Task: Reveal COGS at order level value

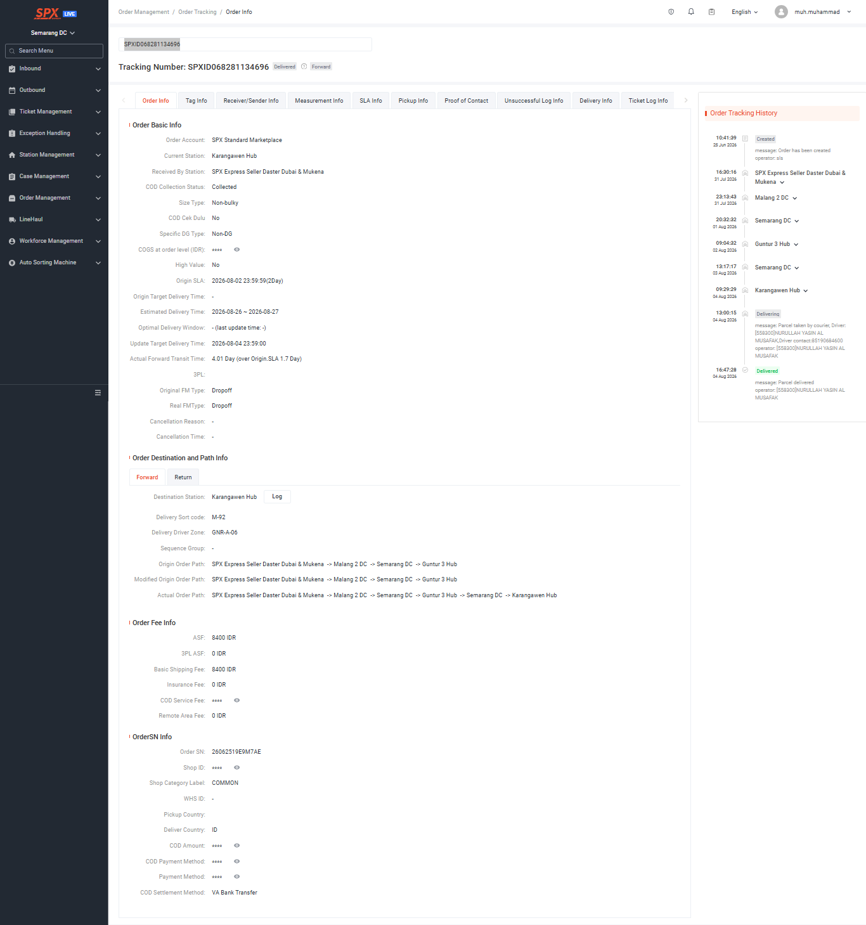Action: click(x=236, y=250)
